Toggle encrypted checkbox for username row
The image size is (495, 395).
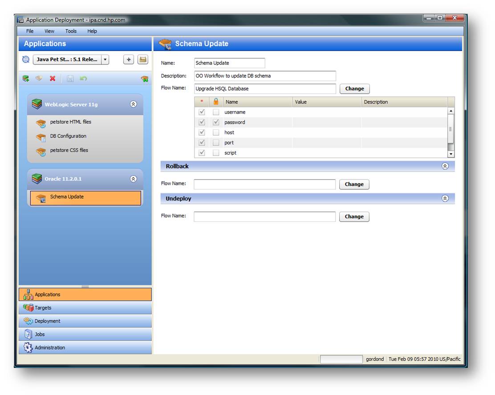[216, 112]
